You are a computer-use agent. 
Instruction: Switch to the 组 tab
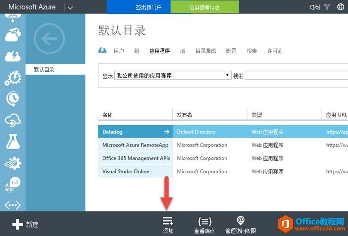point(137,51)
